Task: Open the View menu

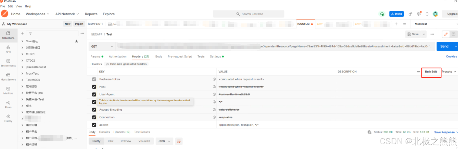Action: pos(19,6)
